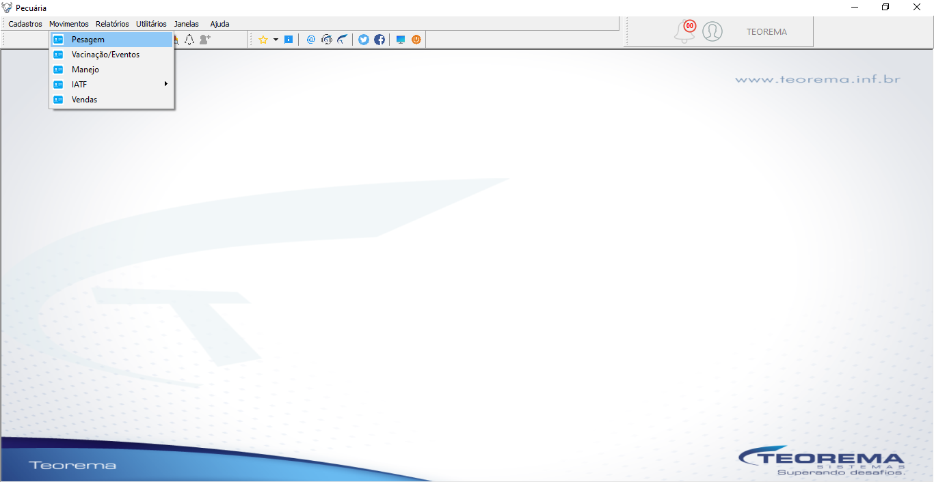Click the favorites star icon
The height and width of the screenshot is (482, 934).
click(263, 40)
